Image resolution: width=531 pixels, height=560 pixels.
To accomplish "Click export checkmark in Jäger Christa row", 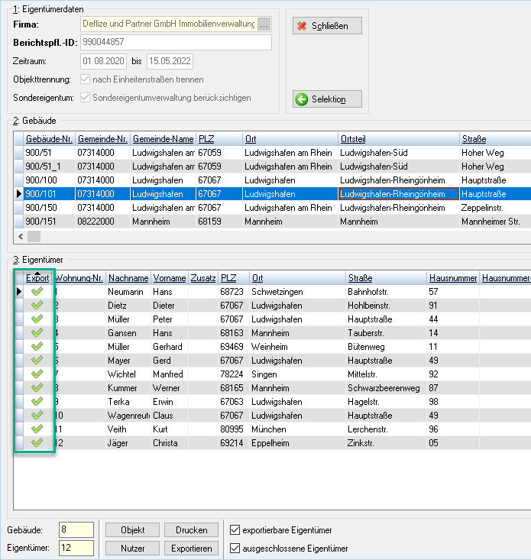I will point(37,442).
